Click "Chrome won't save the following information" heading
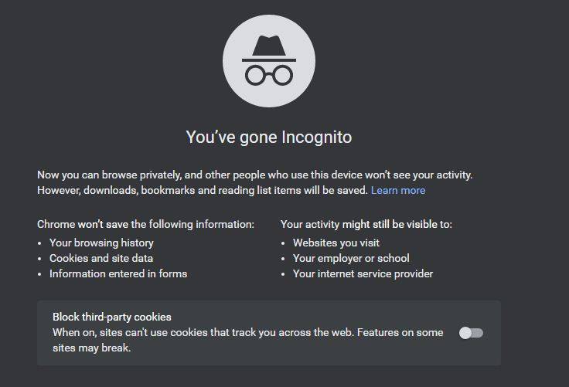569x387 pixels. click(x=145, y=224)
